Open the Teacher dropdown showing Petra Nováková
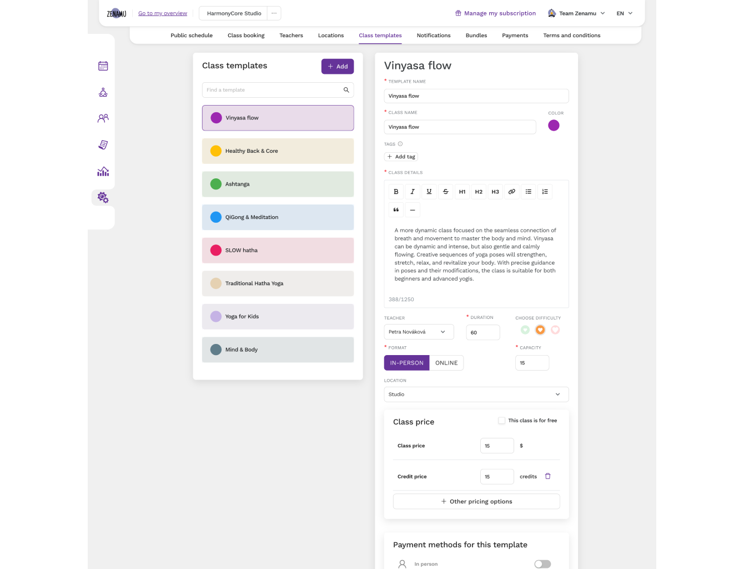The height and width of the screenshot is (569, 744). point(419,332)
